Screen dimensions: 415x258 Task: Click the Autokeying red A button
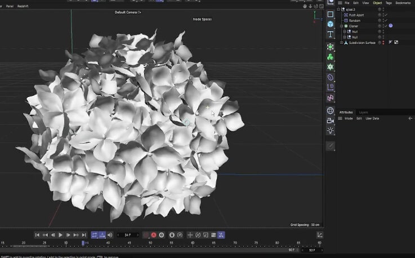153,235
